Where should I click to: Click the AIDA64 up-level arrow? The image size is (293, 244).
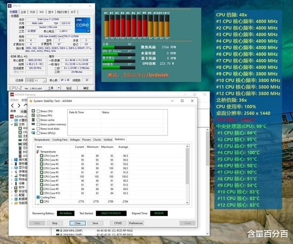pos(25,105)
